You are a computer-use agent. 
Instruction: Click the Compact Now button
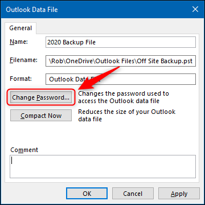41,116
